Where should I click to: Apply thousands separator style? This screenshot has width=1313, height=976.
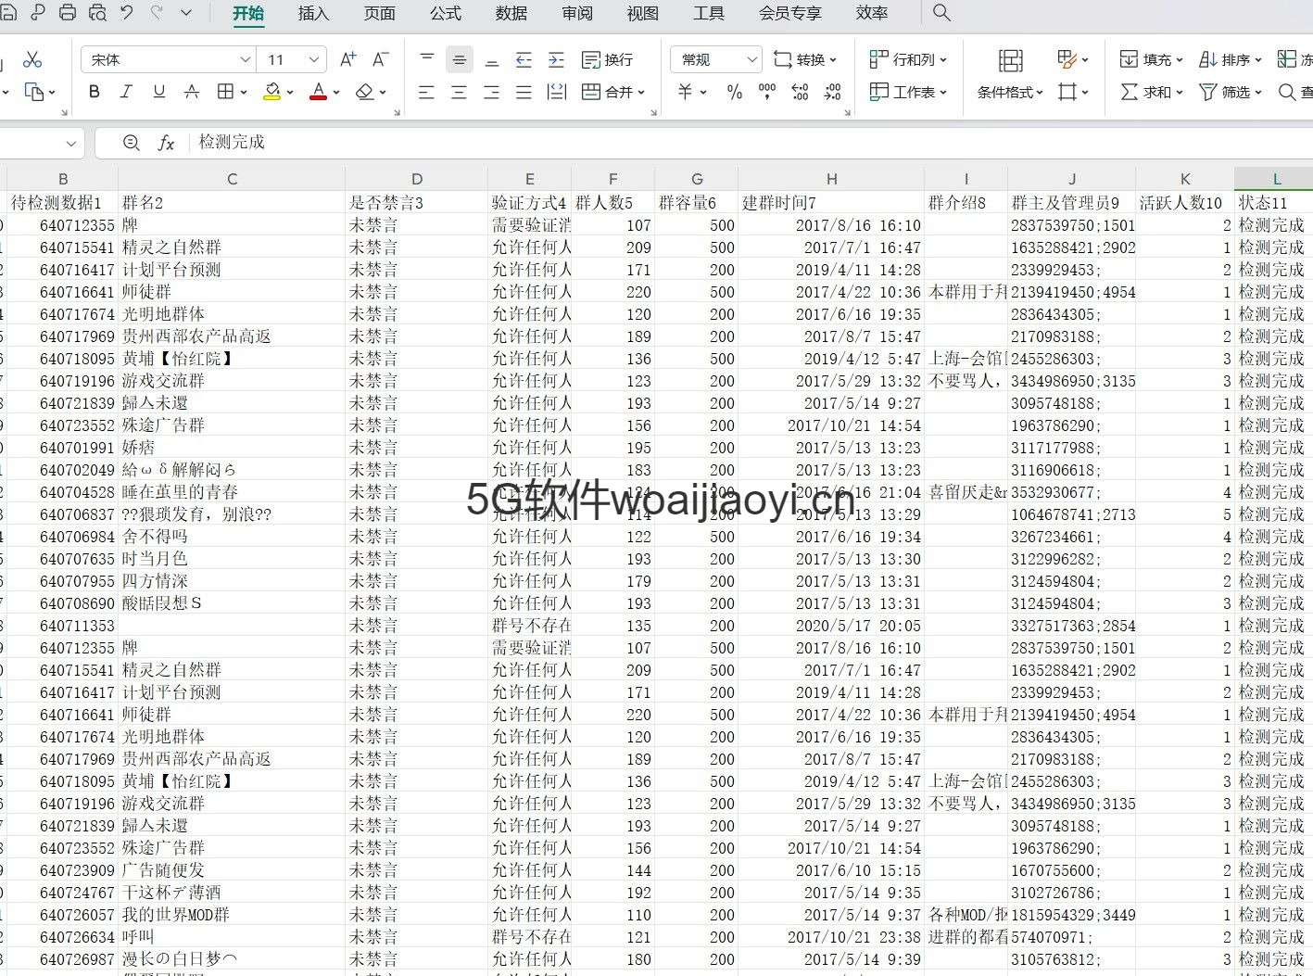pyautogui.click(x=767, y=92)
